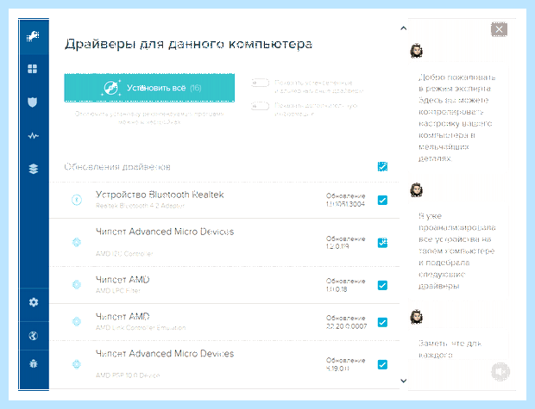
Task: Click AMD Link Controller Emulation subtitle
Action: (141, 327)
